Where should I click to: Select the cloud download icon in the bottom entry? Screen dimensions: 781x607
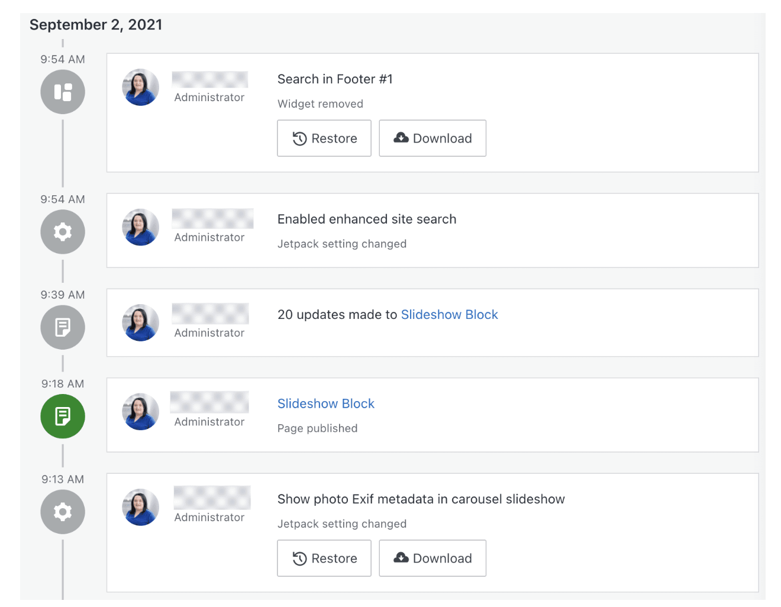pyautogui.click(x=401, y=558)
